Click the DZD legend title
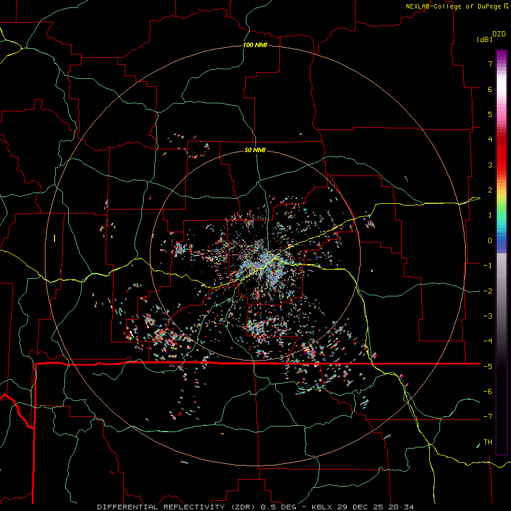The height and width of the screenshot is (511, 511). (499, 34)
